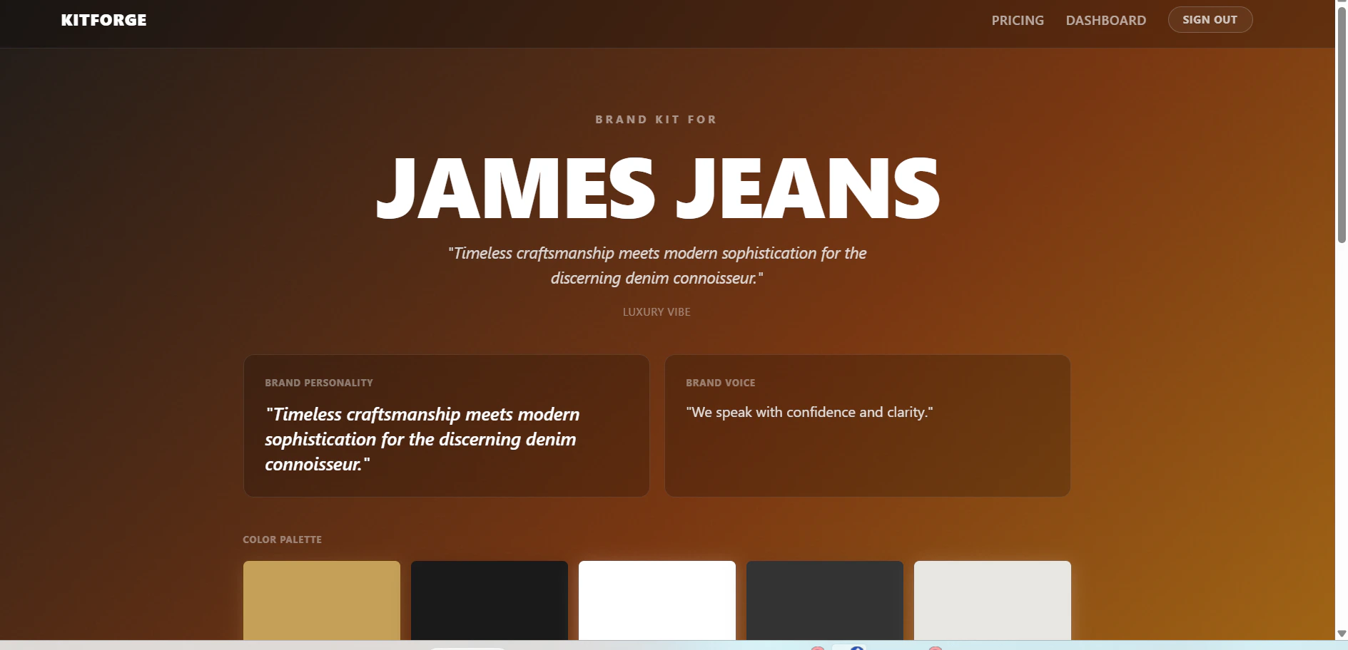Click the scrollbar down arrow

coord(1342,634)
